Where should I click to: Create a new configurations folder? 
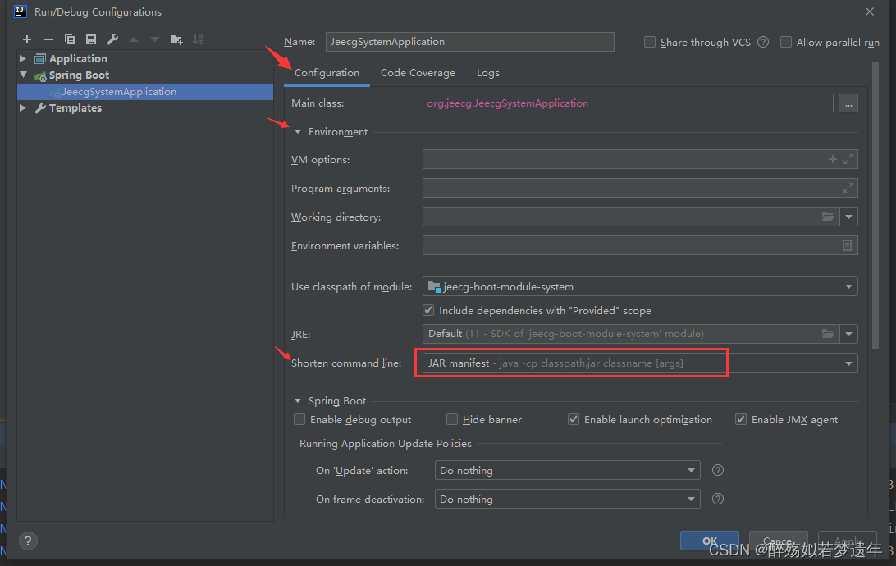[176, 39]
